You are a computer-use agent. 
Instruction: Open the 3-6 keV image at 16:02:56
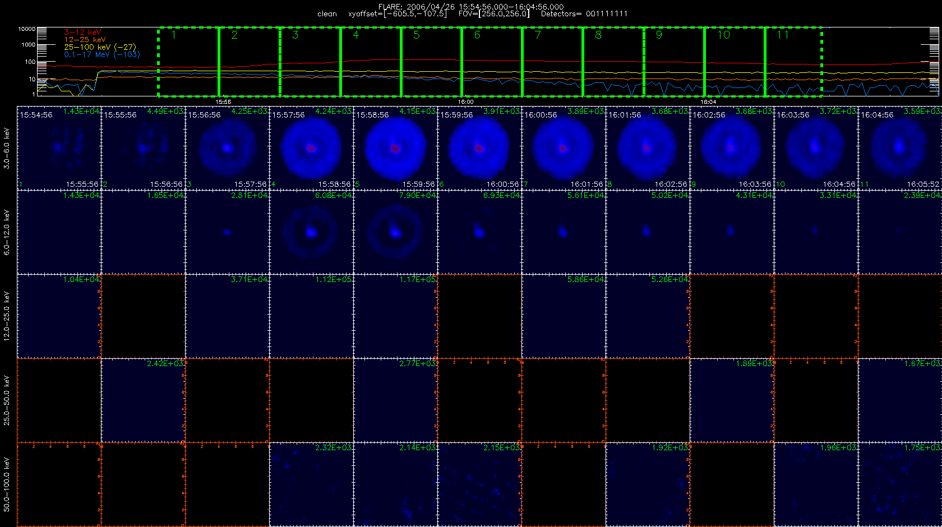point(732,148)
